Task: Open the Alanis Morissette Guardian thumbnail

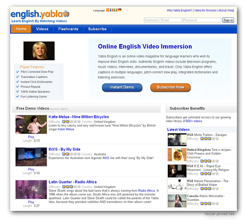Action: 177,201
